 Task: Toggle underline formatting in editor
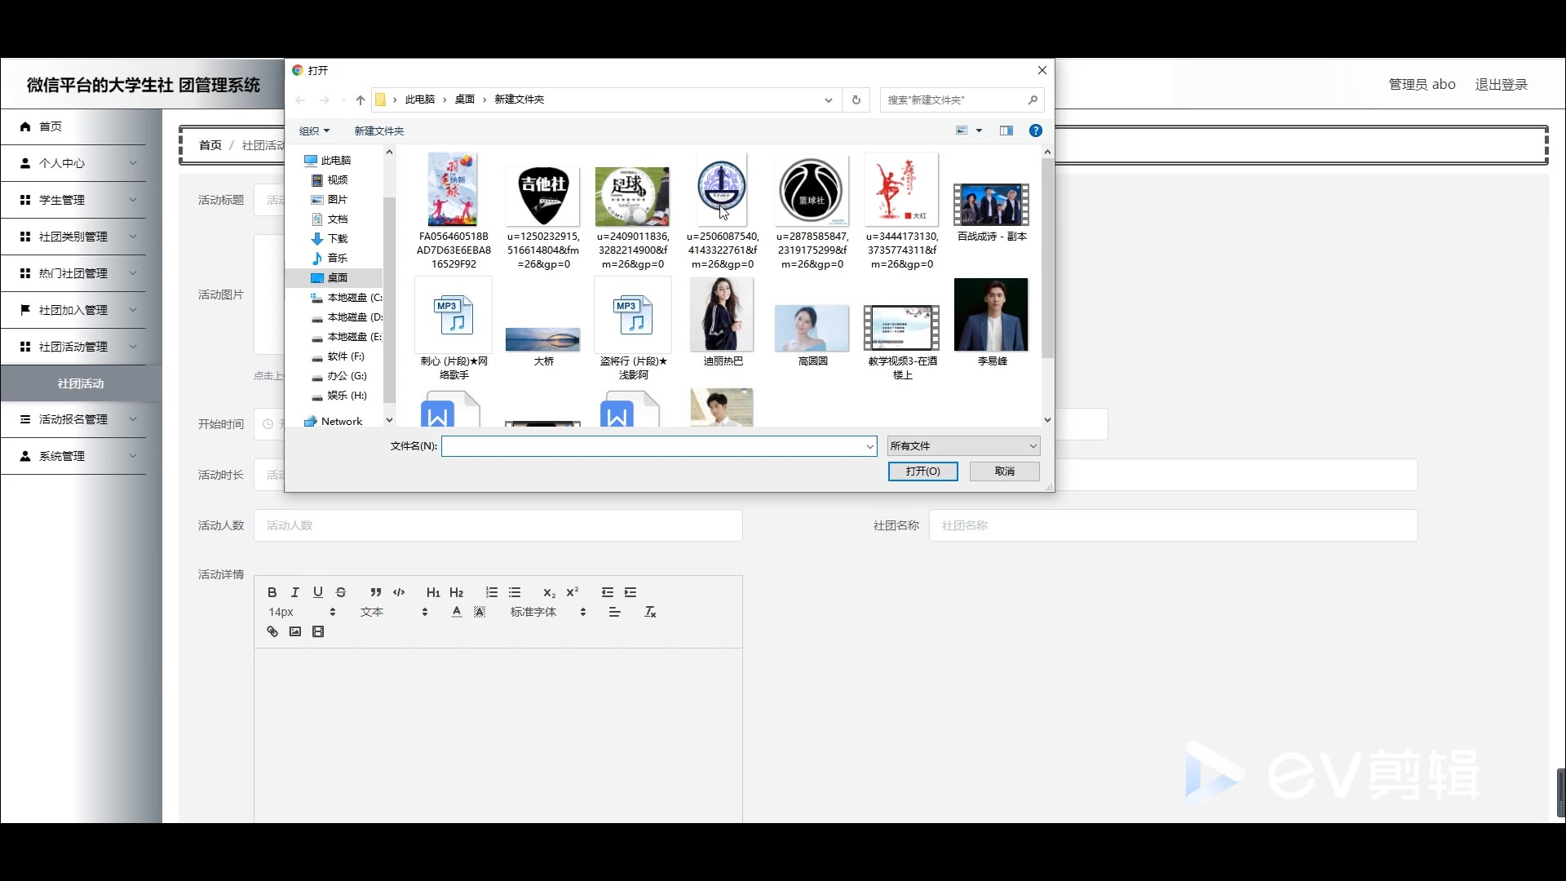point(318,592)
